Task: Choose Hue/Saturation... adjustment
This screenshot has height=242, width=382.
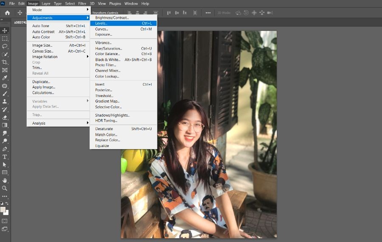Action: (124, 48)
